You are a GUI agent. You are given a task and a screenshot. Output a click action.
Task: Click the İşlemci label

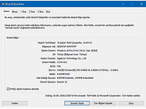52,70
